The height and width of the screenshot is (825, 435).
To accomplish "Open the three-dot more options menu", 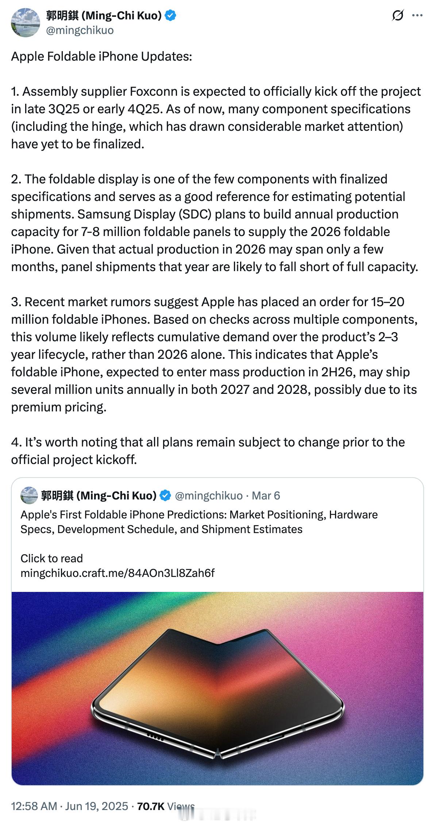I will coord(417,16).
